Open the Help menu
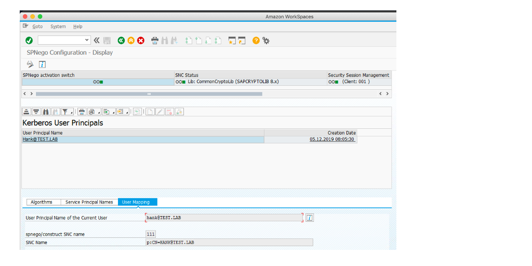Image resolution: width=532 pixels, height=266 pixels. point(78,26)
